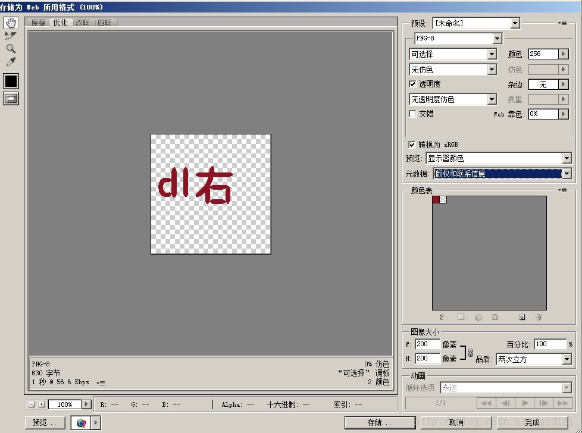This screenshot has height=433, width=582.
Task: Open the browser selection arrow
Action: point(96,423)
